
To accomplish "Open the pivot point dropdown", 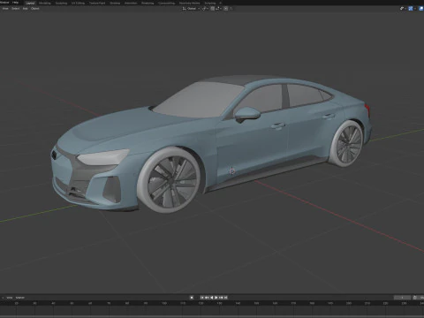I will click(x=205, y=9).
